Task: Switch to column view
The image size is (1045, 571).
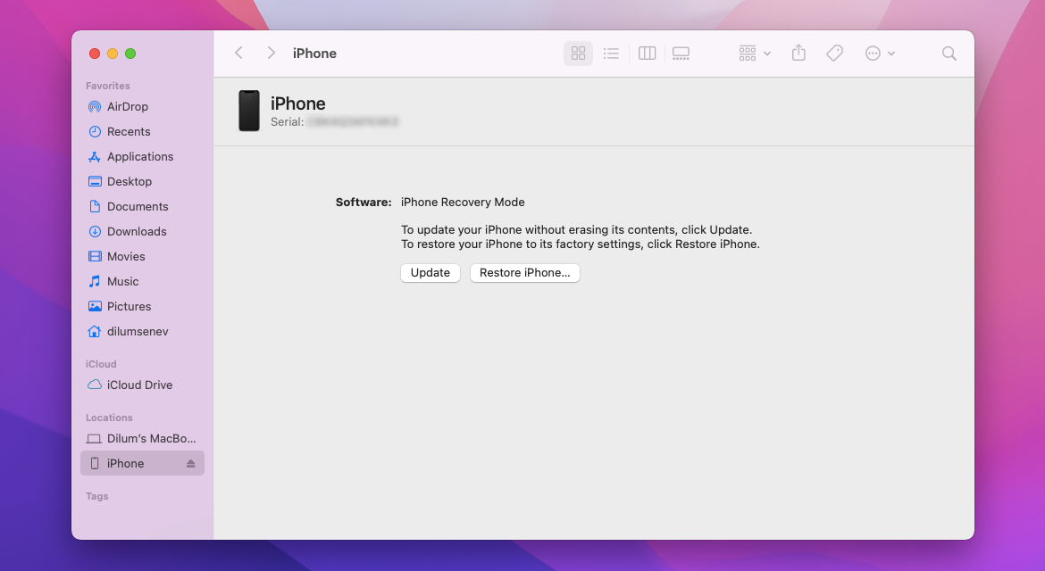Action: coord(646,53)
